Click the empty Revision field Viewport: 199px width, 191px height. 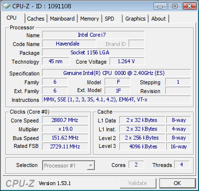point(178,91)
